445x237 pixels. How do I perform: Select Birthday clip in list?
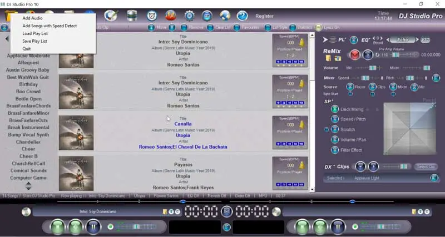tap(28, 84)
